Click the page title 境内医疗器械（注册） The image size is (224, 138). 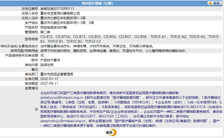[97, 3]
